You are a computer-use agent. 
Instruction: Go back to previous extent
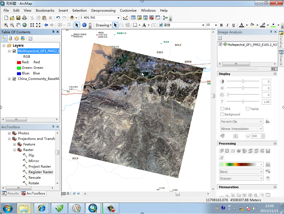click(46, 25)
